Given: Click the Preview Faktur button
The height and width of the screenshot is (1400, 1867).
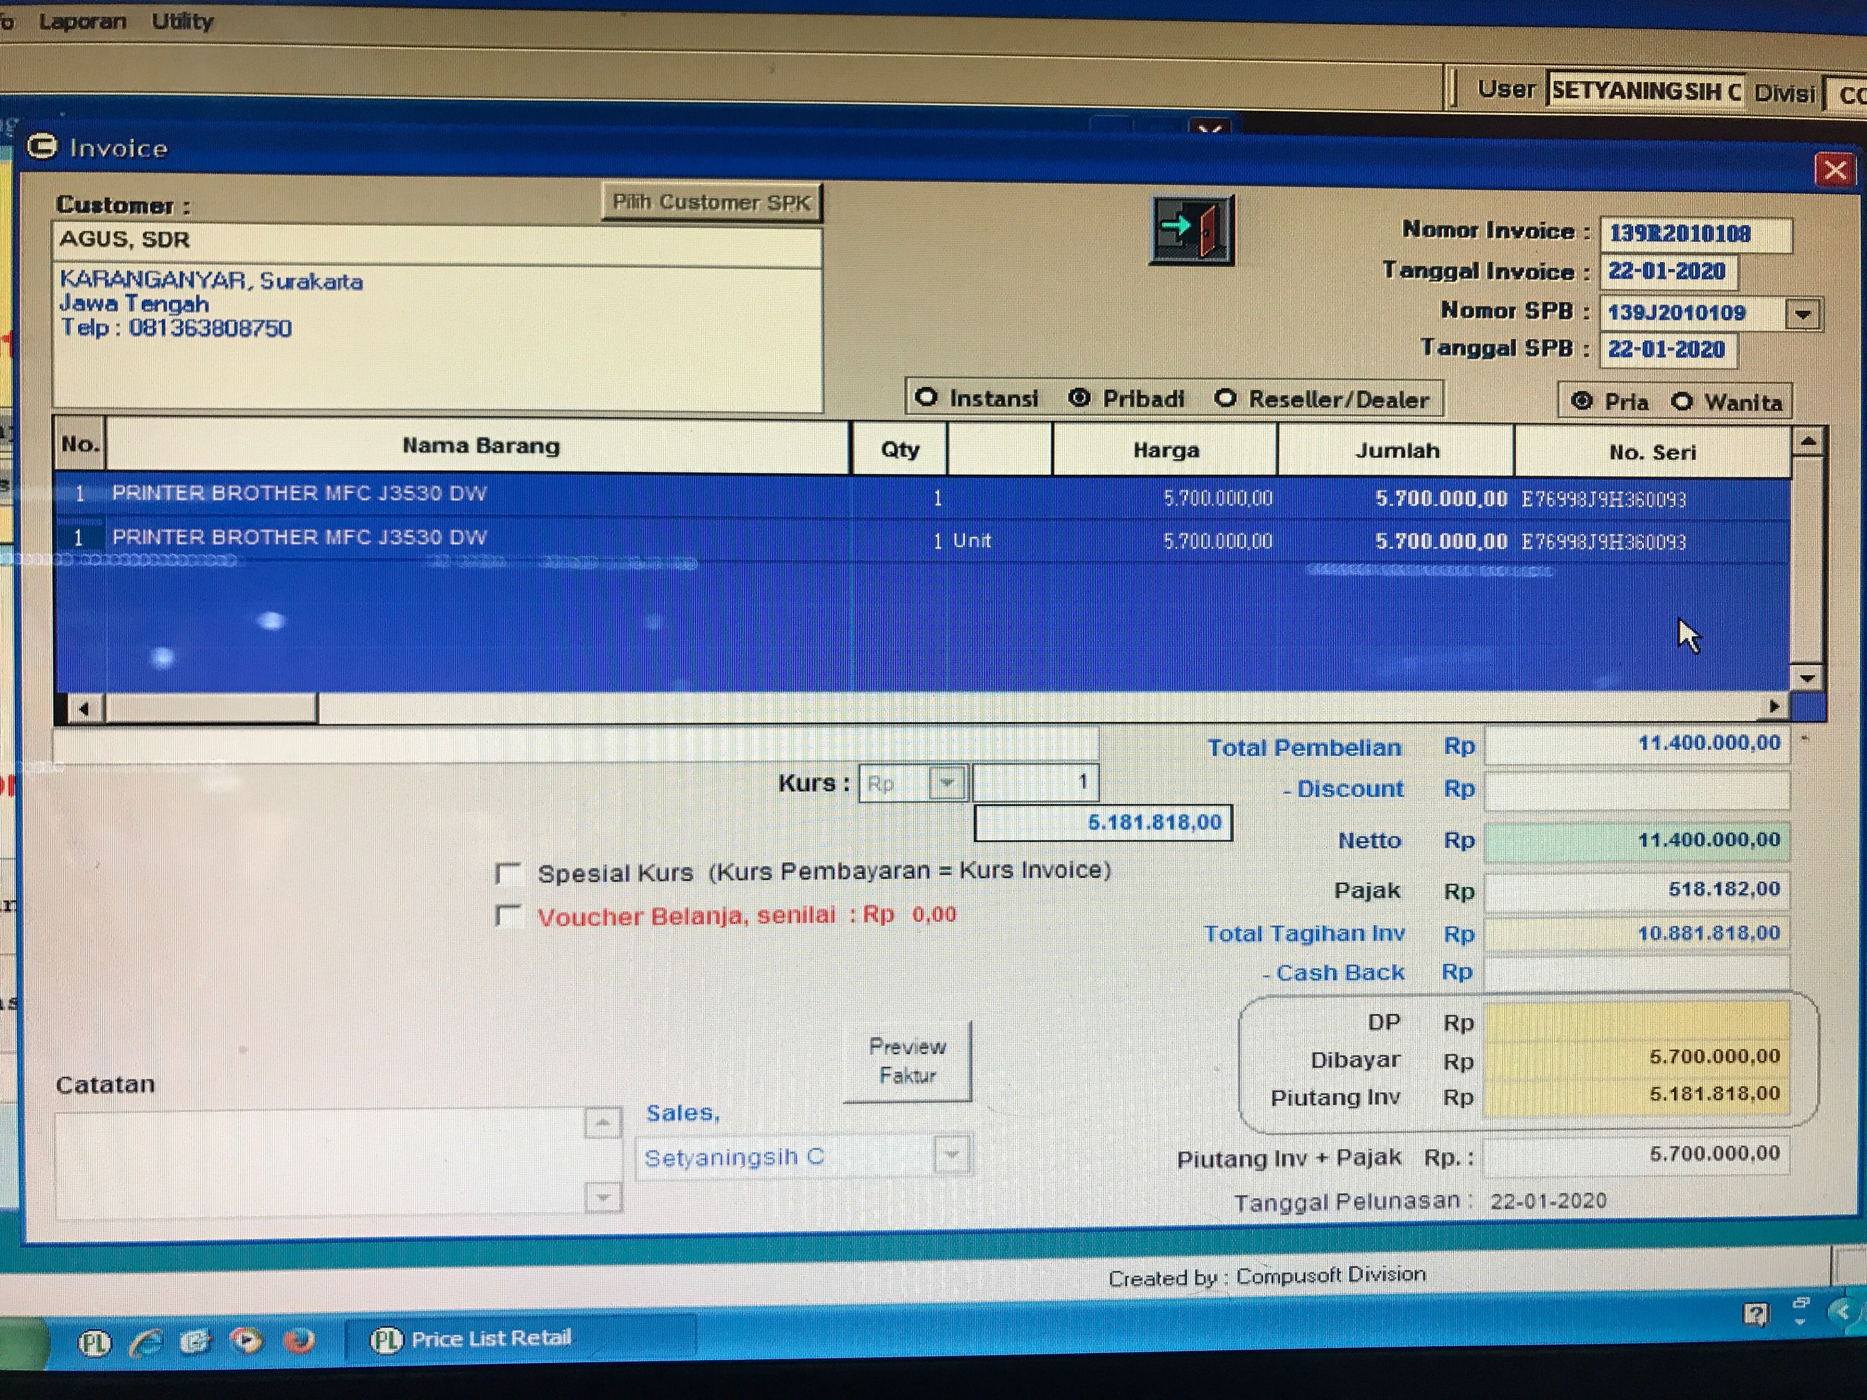Looking at the screenshot, I should tap(907, 1061).
